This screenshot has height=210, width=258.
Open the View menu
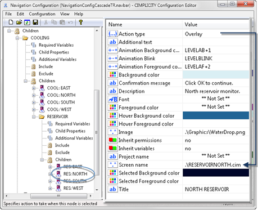pyautogui.click(x=65, y=14)
